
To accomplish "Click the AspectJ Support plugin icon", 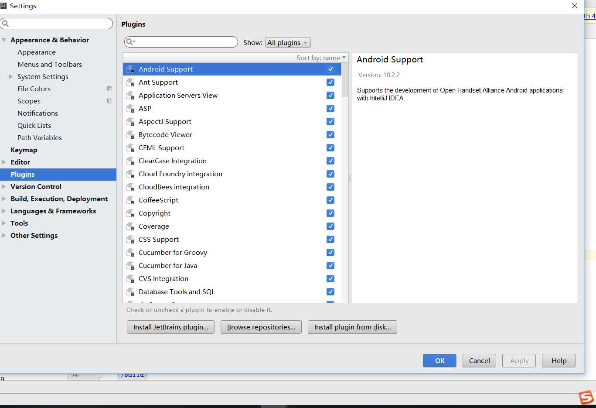I will coord(130,121).
